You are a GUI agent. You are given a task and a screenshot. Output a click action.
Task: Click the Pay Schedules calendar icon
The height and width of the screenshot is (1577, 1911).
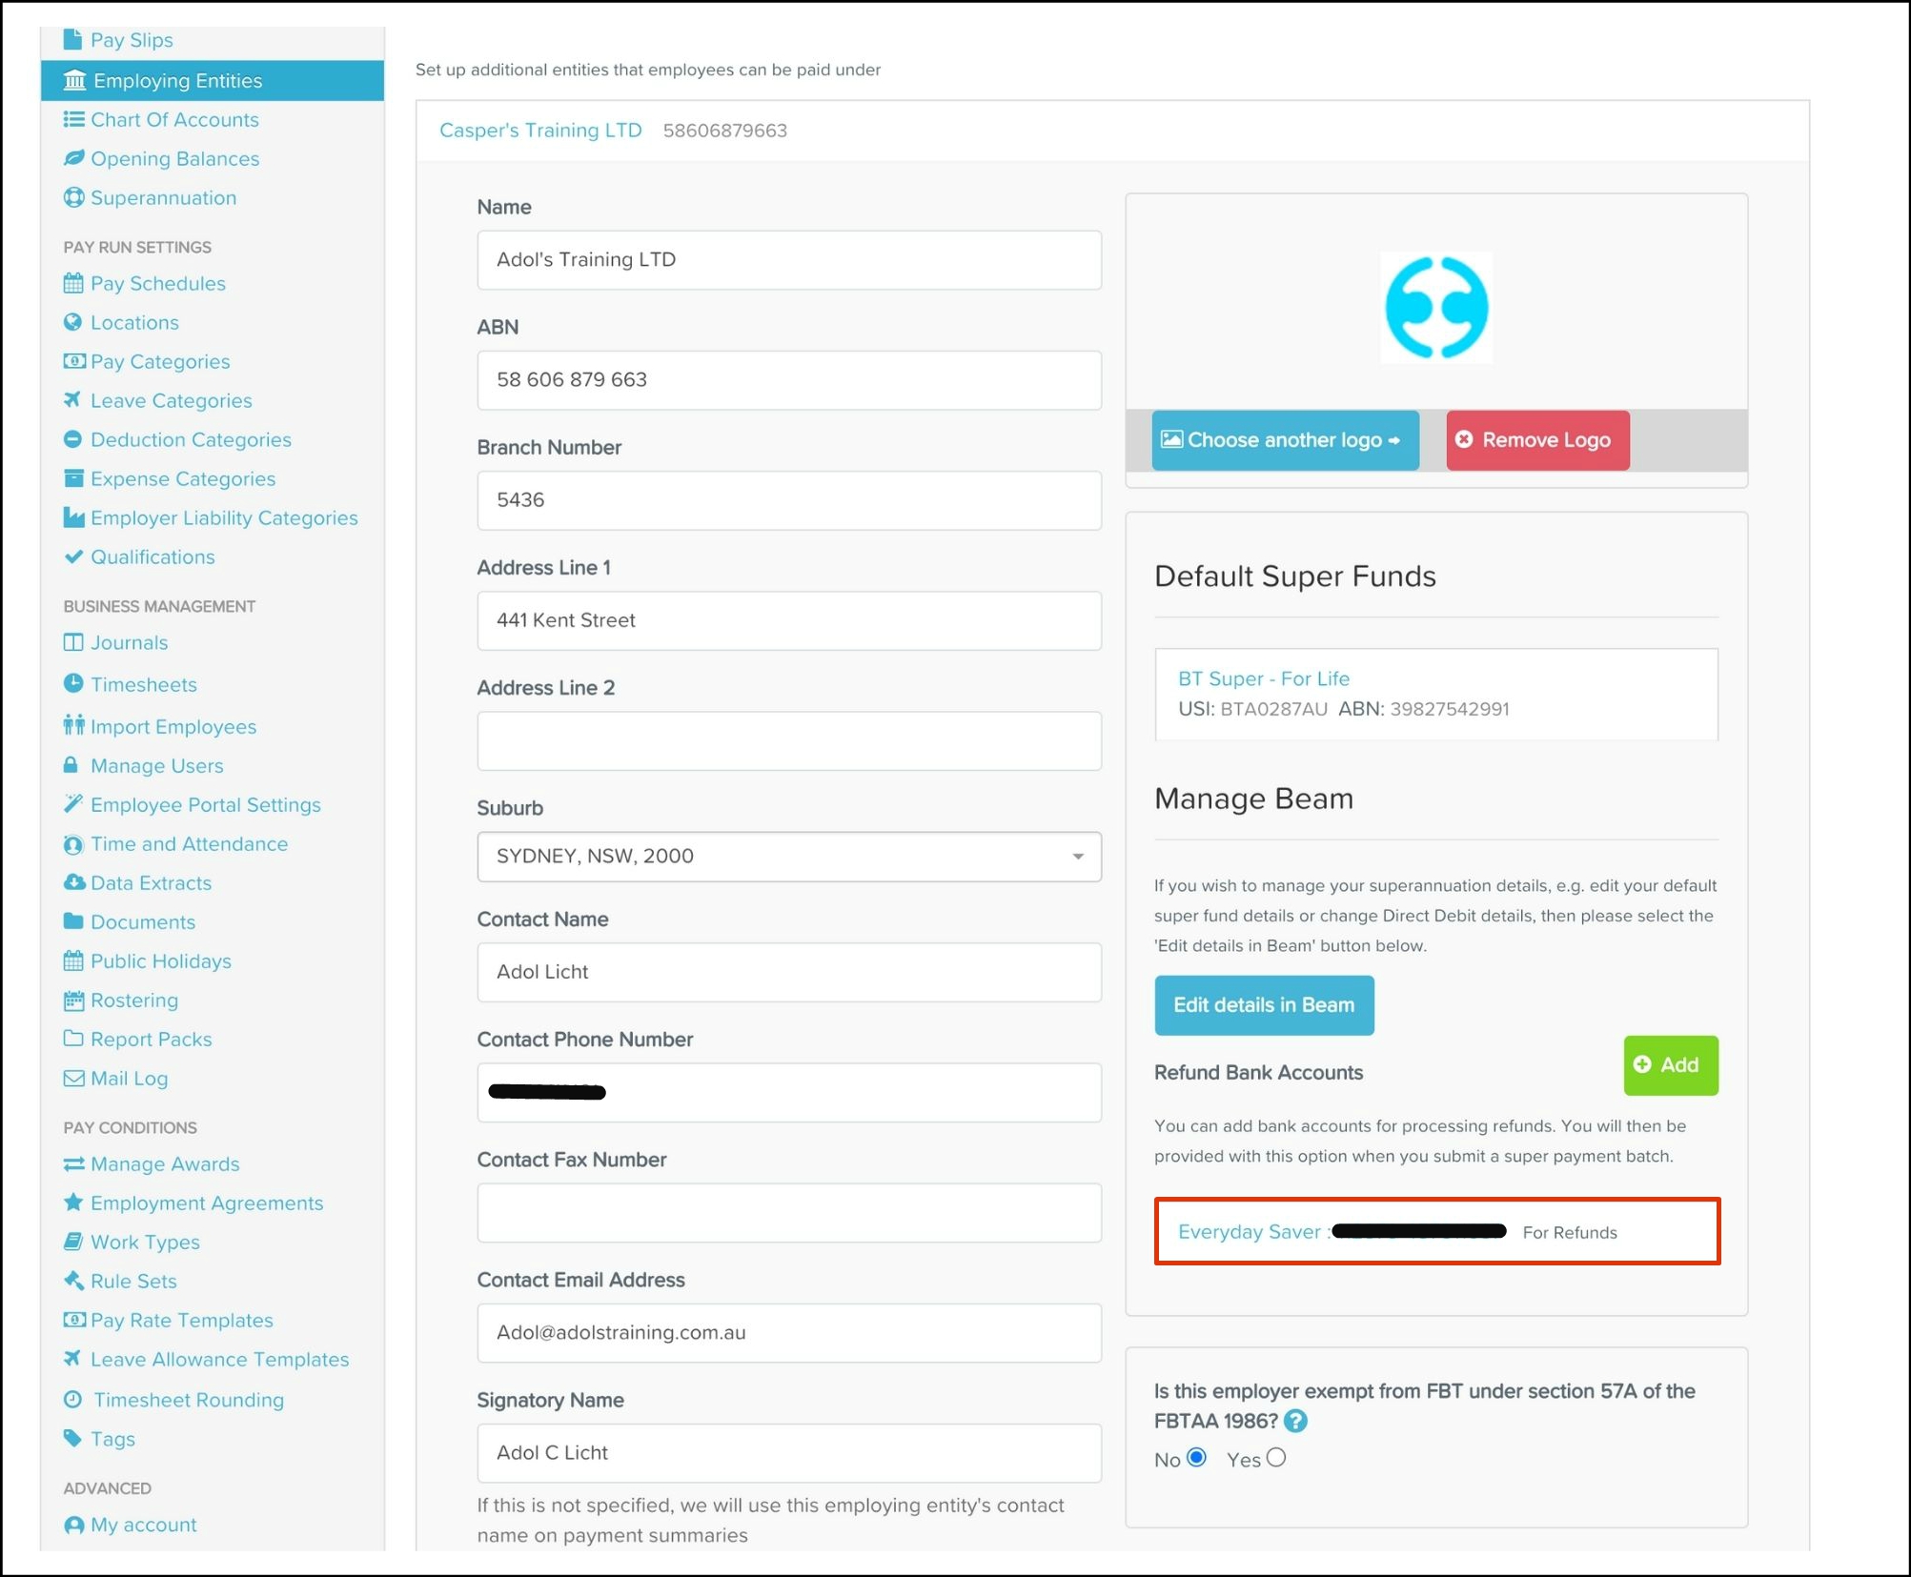point(72,283)
